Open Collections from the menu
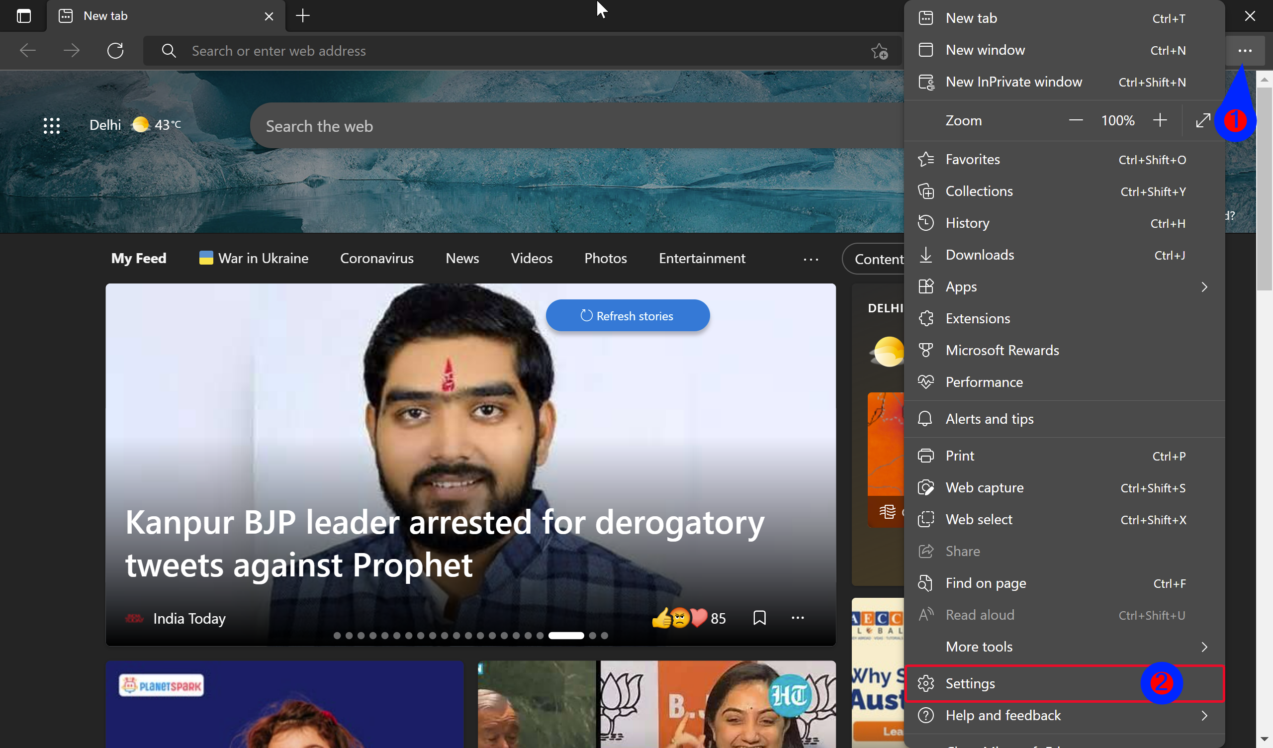Viewport: 1273px width, 748px height. [x=1064, y=191]
